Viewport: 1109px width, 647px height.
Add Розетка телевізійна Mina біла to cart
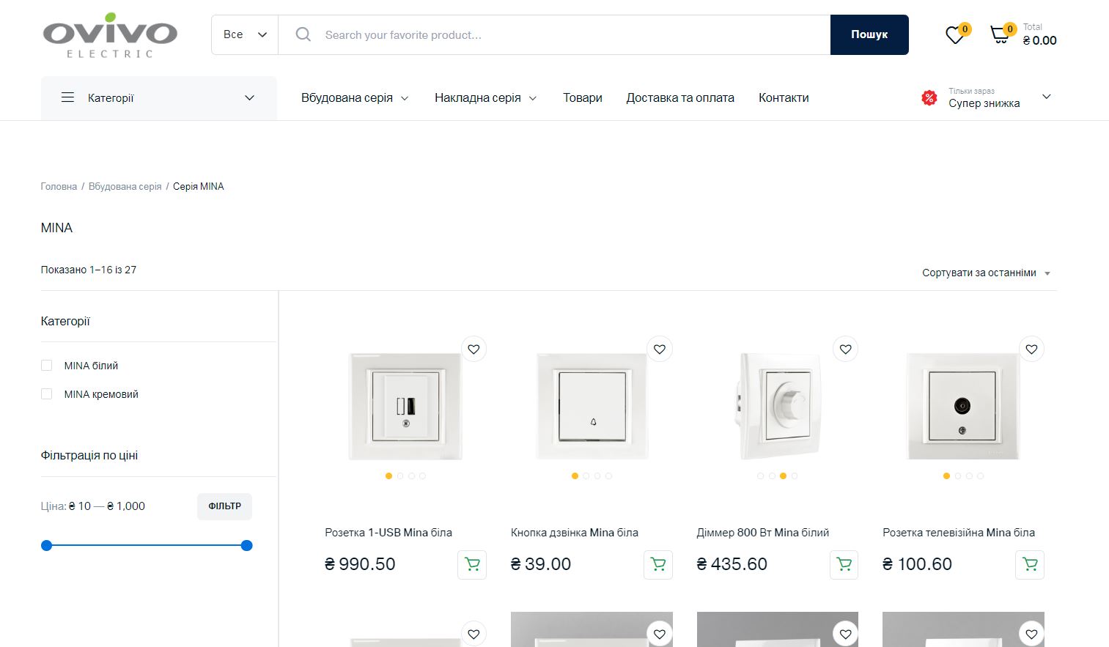point(1030,564)
